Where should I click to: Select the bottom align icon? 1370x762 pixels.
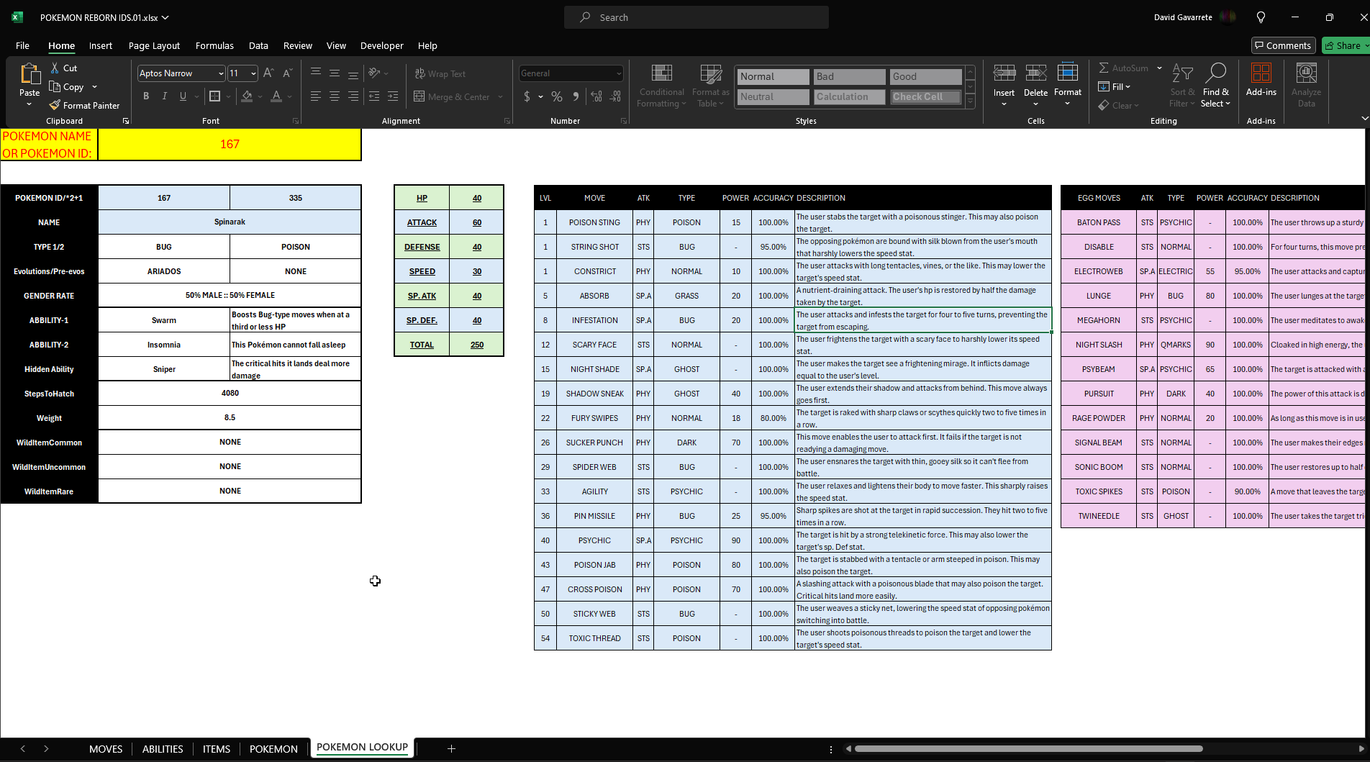point(353,73)
